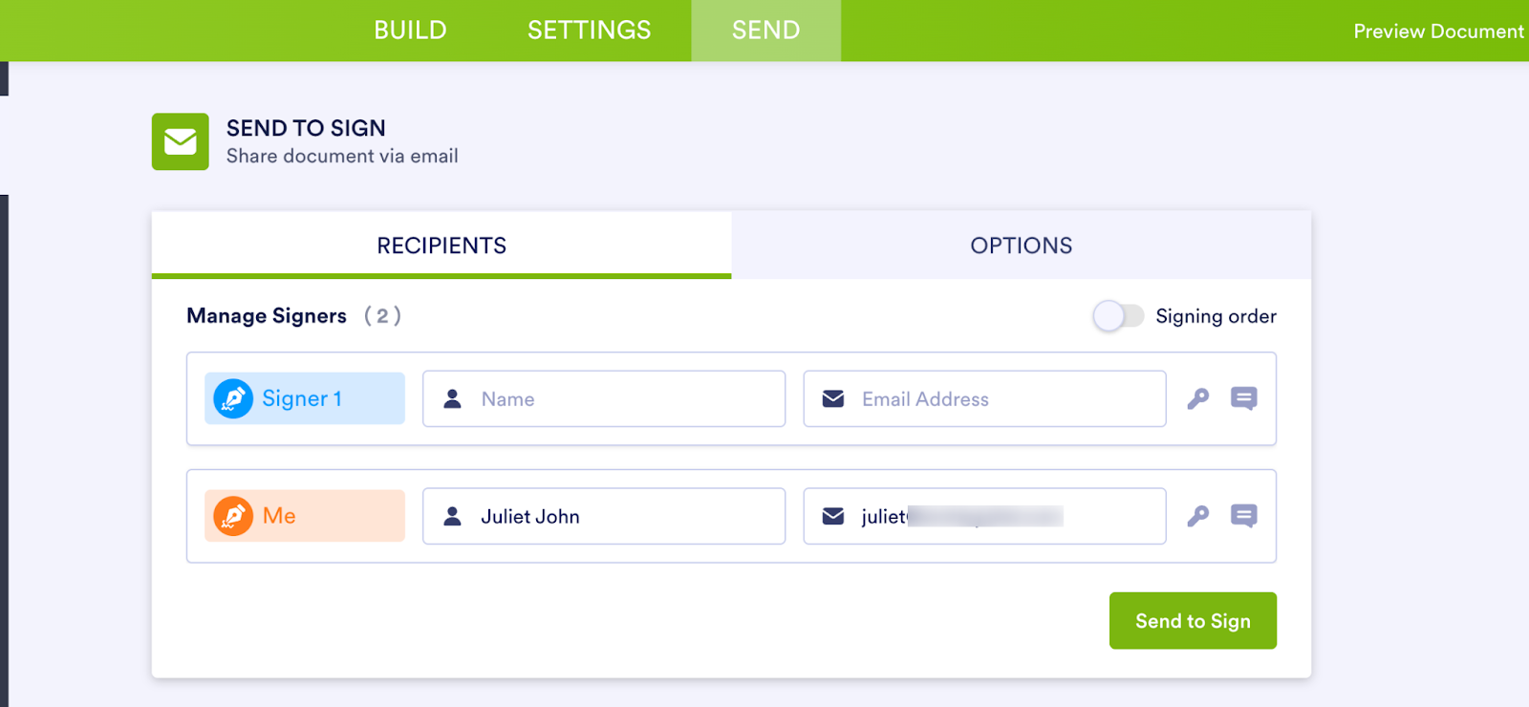
Task: Click the key icon on the Me row
Action: pos(1198,516)
